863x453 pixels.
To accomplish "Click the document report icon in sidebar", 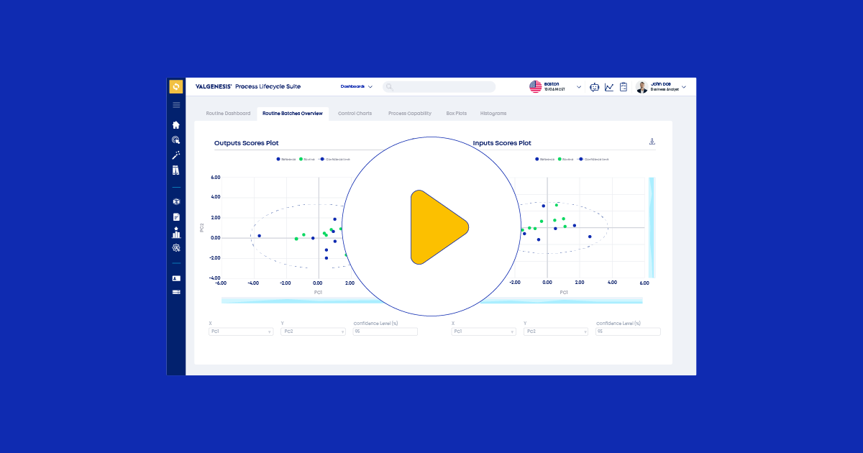I will [176, 217].
